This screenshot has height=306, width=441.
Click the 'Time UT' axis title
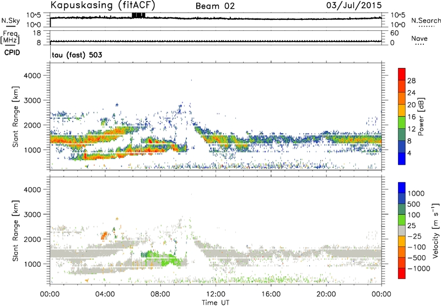tap(216, 303)
